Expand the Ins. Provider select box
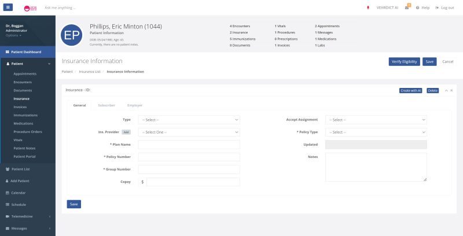Screen dimensions: 463x236 pyautogui.click(x=189, y=132)
